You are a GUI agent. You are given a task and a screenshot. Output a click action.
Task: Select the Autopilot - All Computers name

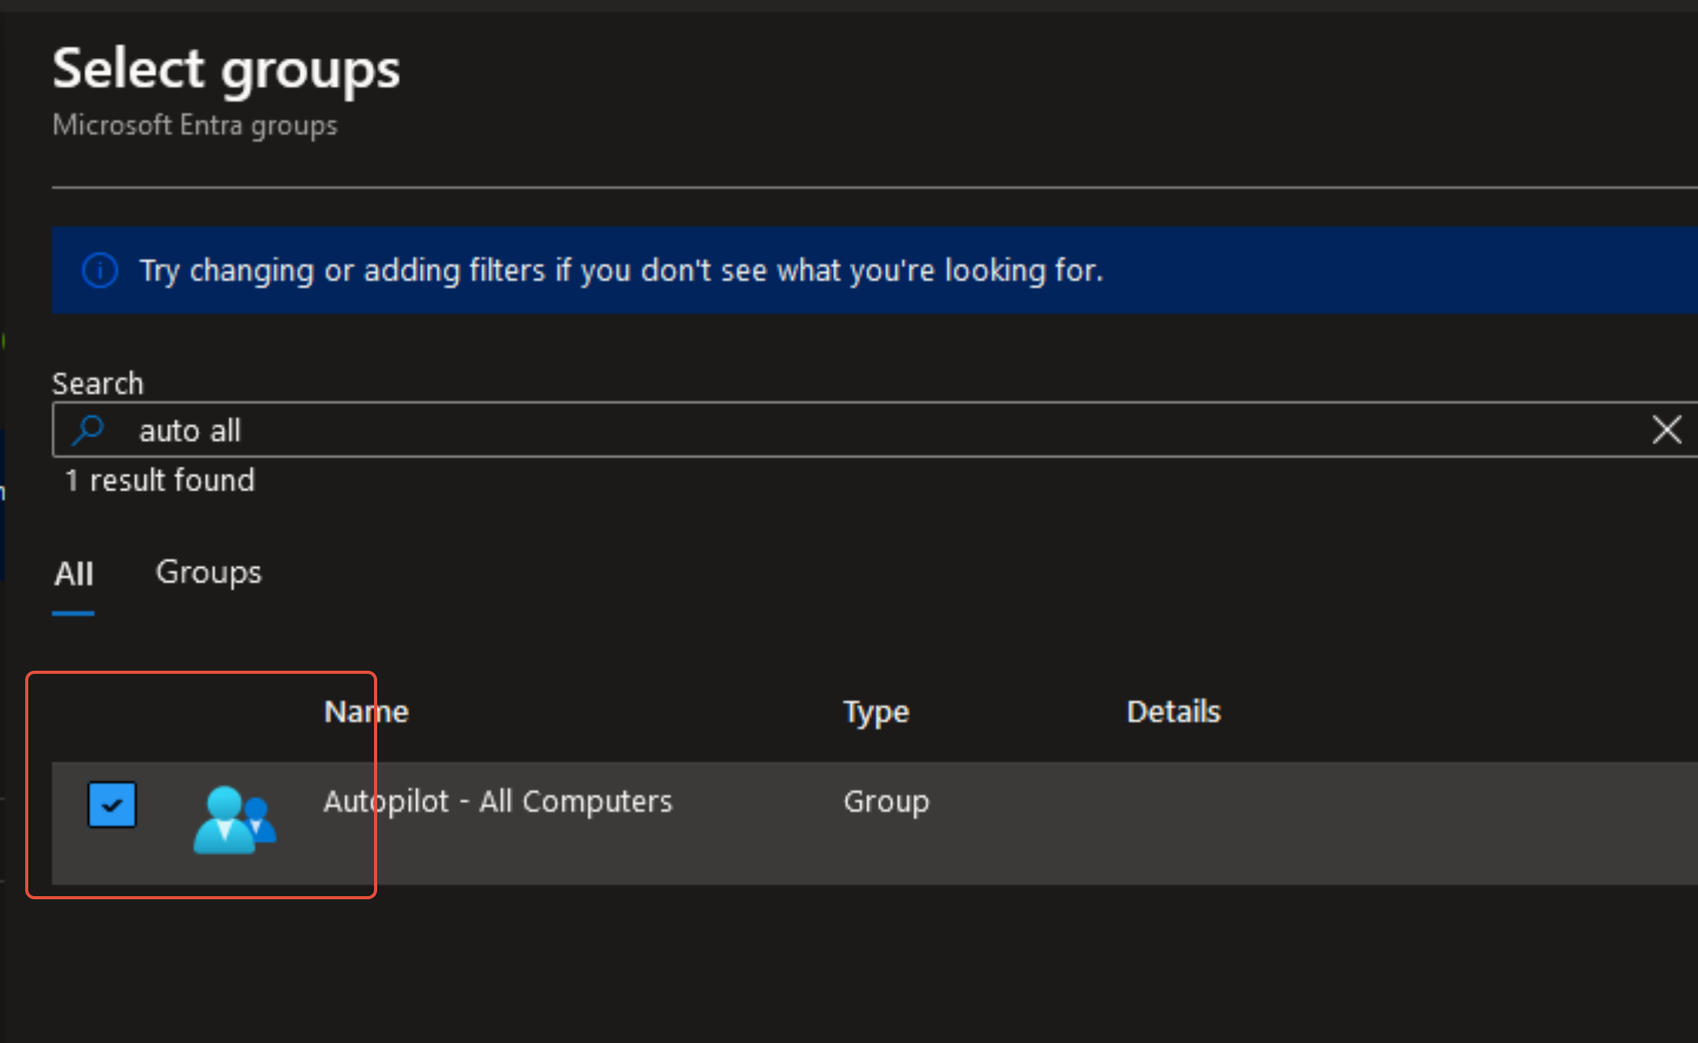(498, 802)
